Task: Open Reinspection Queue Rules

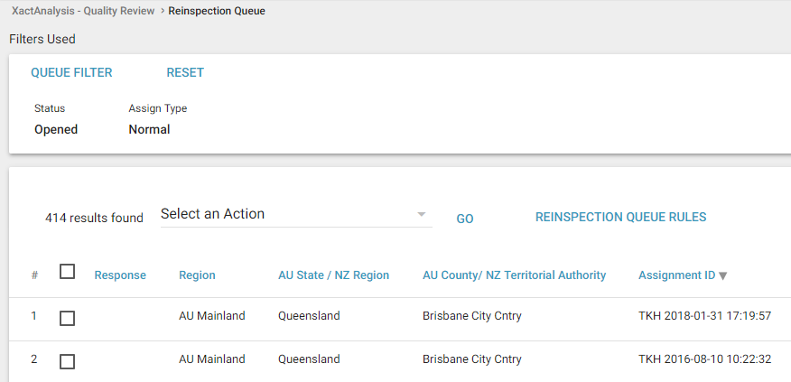Action: coord(620,218)
